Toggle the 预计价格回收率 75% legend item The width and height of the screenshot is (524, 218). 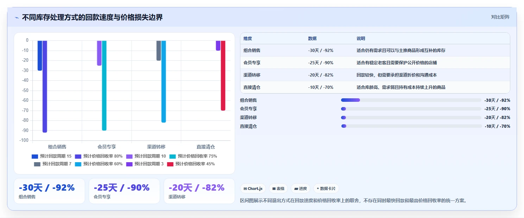pos(193,156)
